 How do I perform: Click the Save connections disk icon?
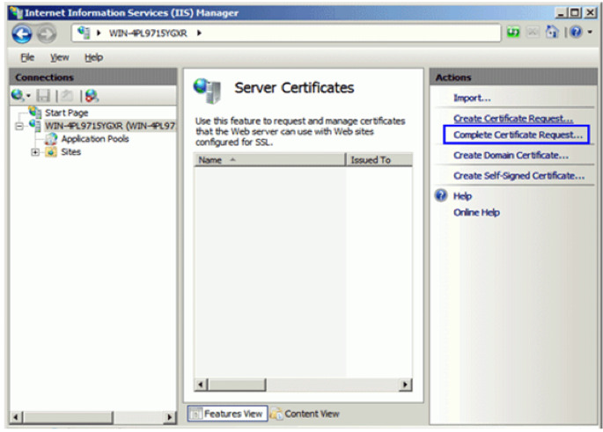[x=43, y=95]
